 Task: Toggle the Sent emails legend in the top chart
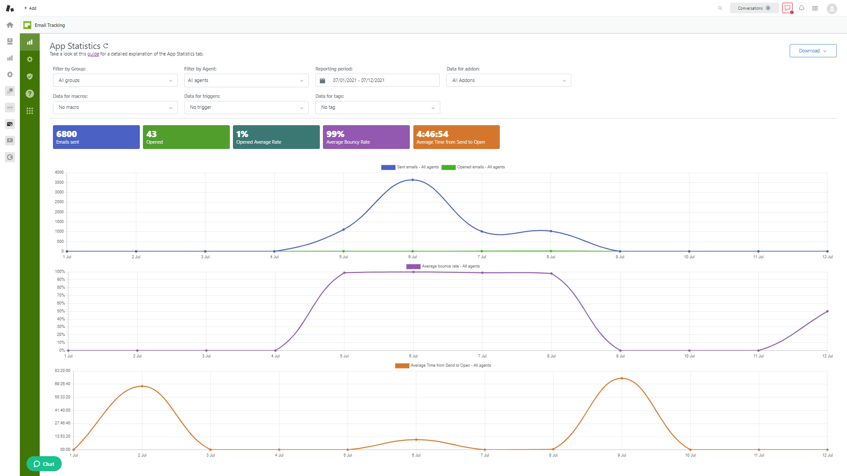[410, 167]
